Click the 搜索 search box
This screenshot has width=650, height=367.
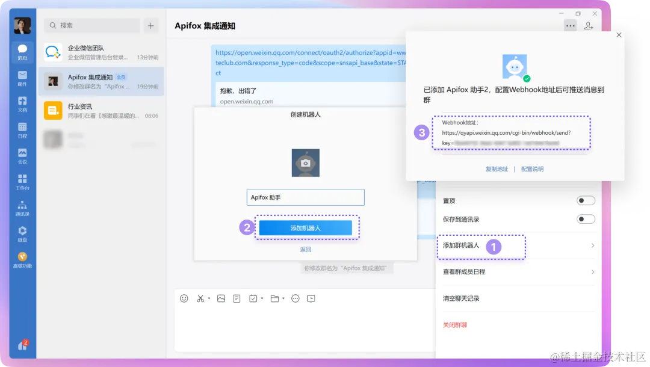click(92, 25)
